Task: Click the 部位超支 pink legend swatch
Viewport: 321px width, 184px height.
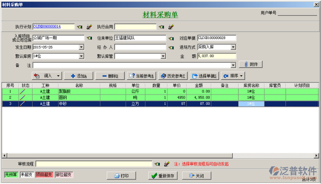Action: (x=64, y=175)
